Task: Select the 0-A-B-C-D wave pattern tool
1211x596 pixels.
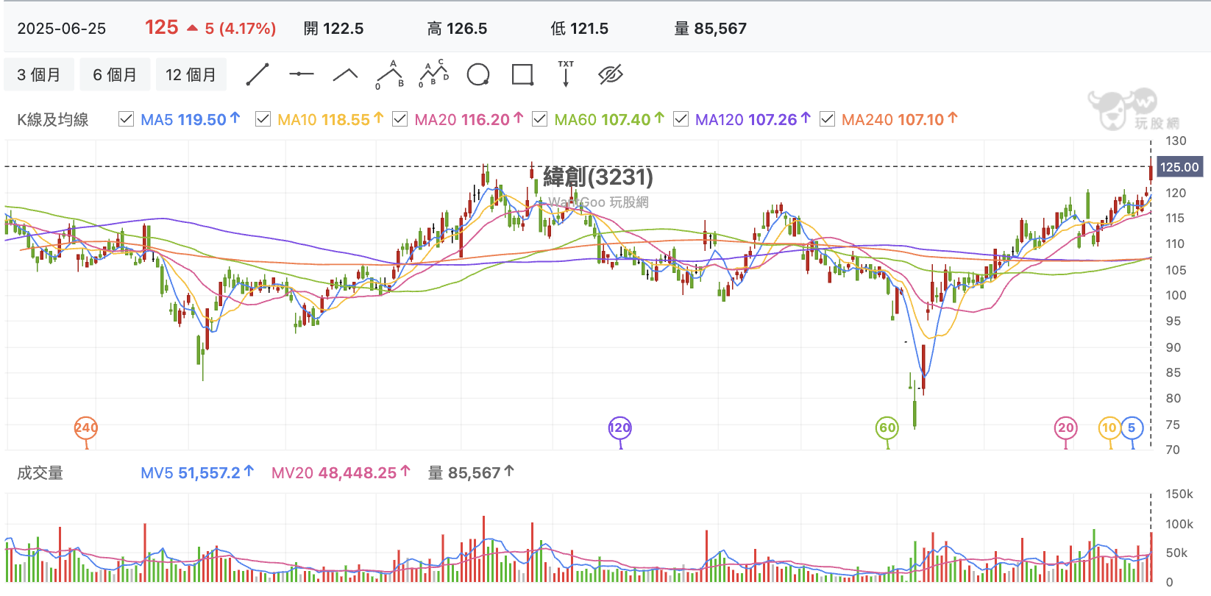Action: pos(434,74)
